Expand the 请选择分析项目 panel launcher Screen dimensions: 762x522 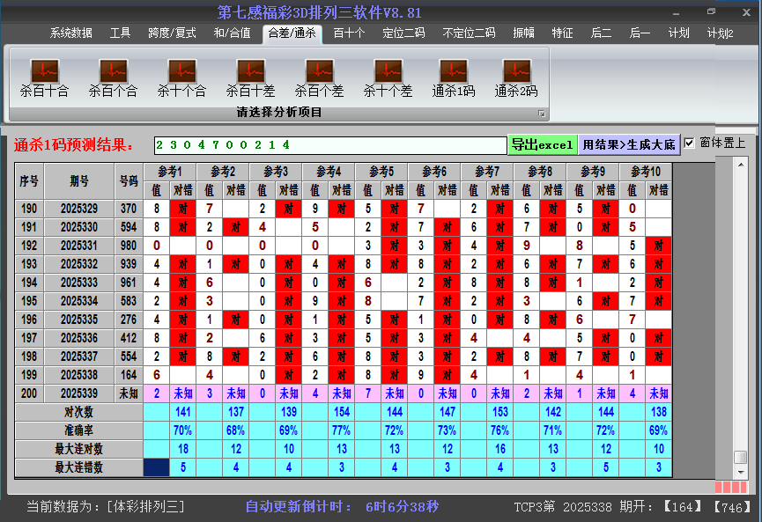[x=542, y=114]
